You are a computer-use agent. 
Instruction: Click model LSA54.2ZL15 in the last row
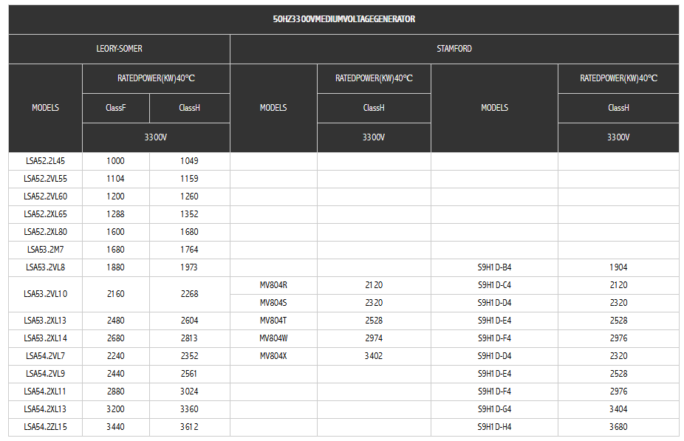tap(45, 427)
